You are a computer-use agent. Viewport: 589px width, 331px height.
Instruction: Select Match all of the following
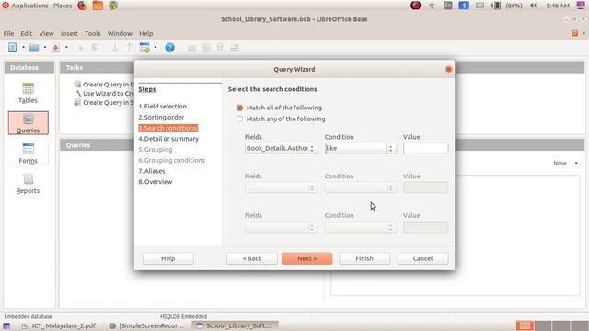click(x=280, y=108)
